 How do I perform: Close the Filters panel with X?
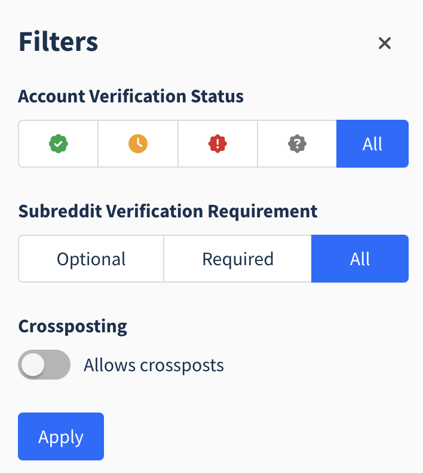coord(384,43)
